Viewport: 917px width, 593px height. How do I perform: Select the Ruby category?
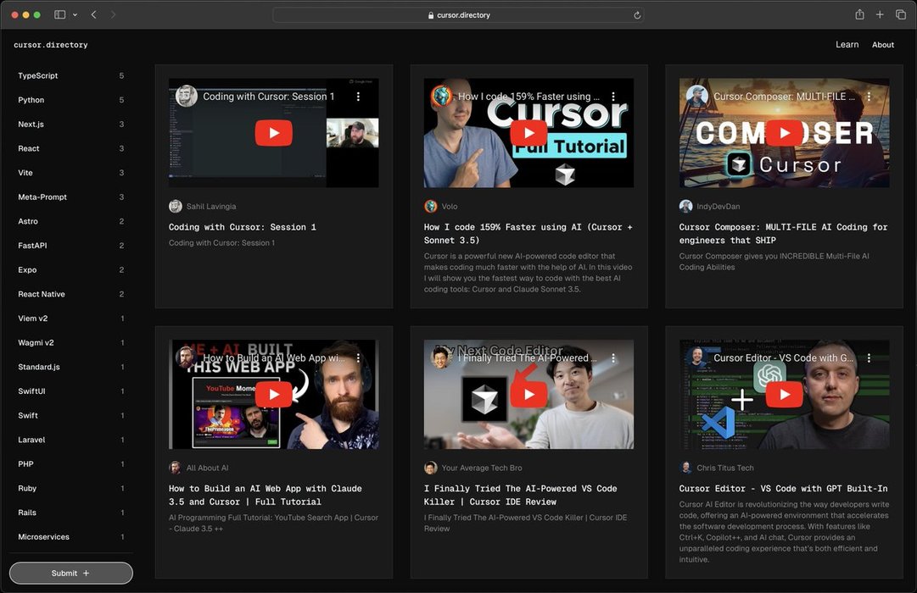coord(70,489)
